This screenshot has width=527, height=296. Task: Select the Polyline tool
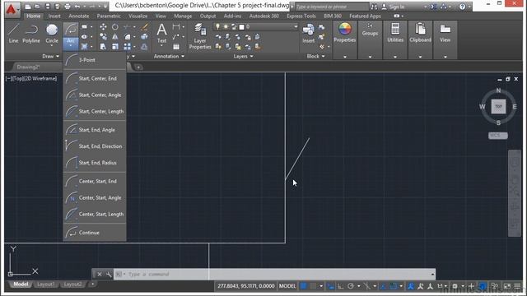click(31, 33)
